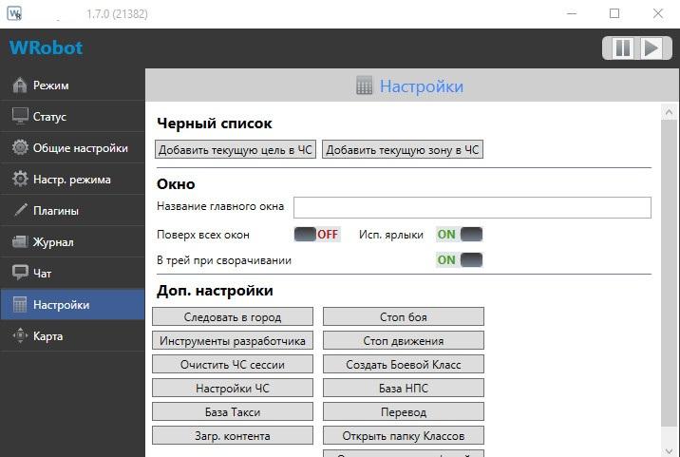The width and height of the screenshot is (680, 457).
Task: Turn off В трей при сворачивании switch
Action: 460,260
